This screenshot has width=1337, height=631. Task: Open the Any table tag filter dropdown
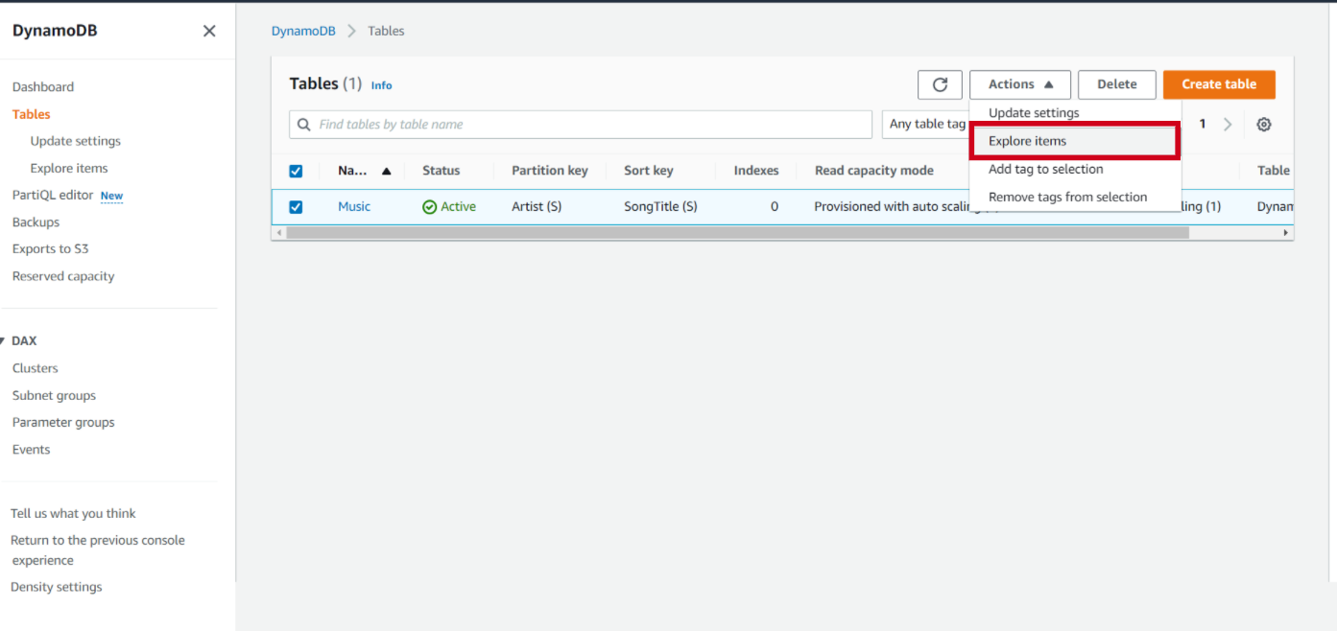pyautogui.click(x=927, y=125)
